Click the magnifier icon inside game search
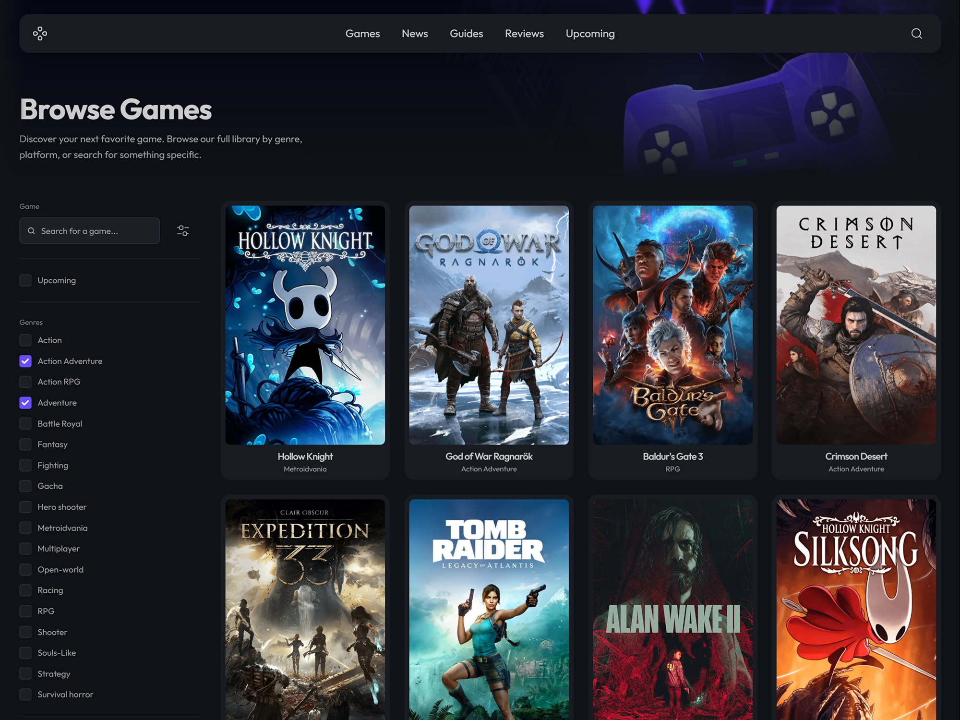The image size is (960, 720). tap(31, 231)
